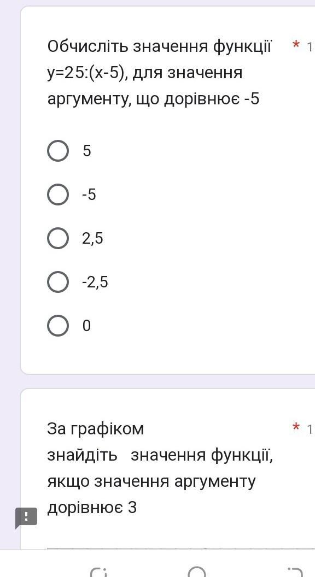Click the red required asterisk on first question

tap(295, 46)
